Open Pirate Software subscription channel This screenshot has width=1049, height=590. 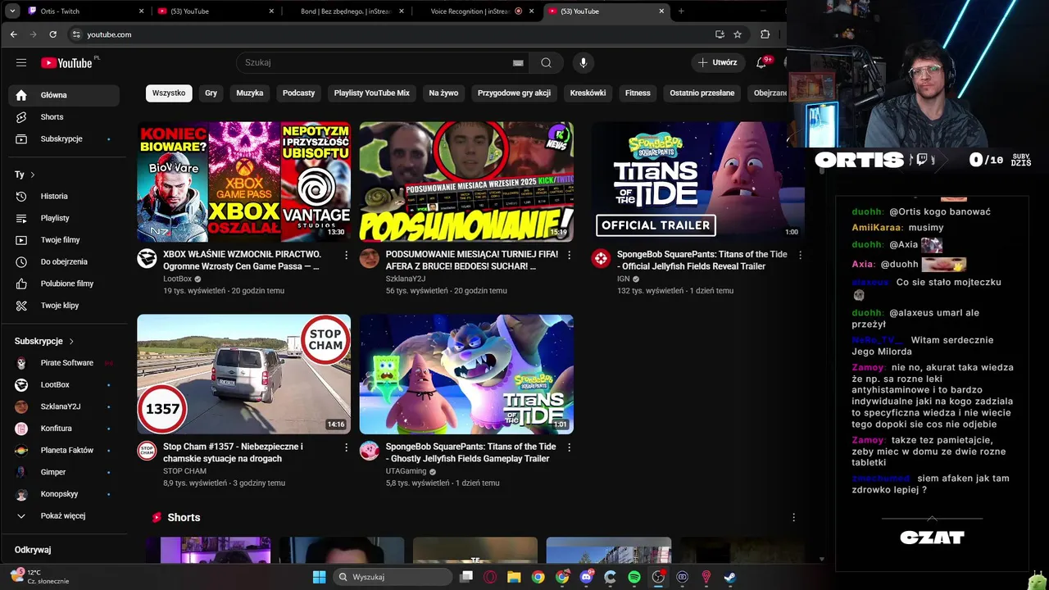pos(64,363)
